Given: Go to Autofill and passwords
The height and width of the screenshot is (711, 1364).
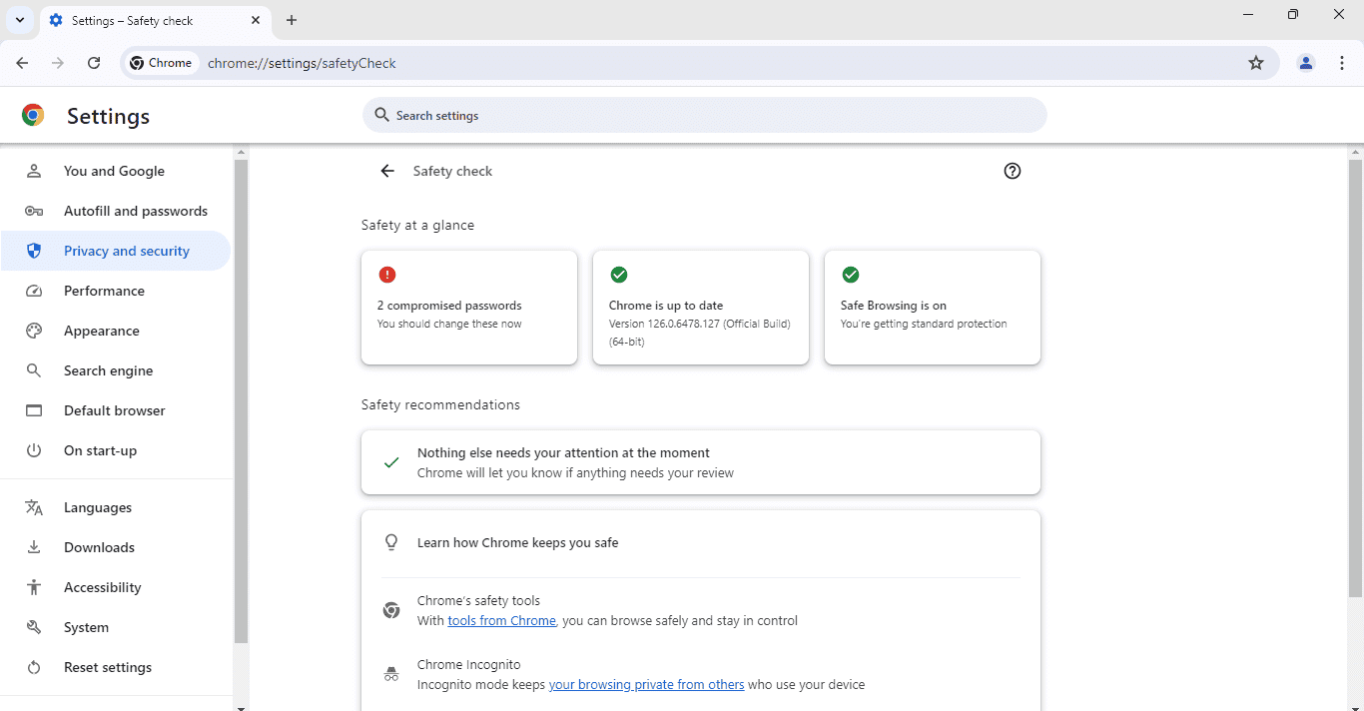Looking at the screenshot, I should click(x=116, y=211).
